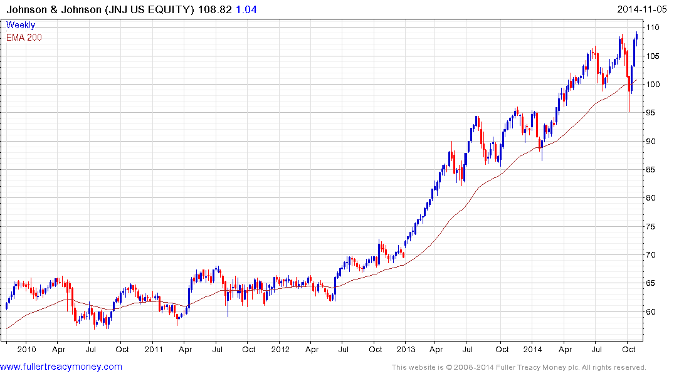Click the 100 price axis label
The width and height of the screenshot is (674, 376).
pos(653,84)
